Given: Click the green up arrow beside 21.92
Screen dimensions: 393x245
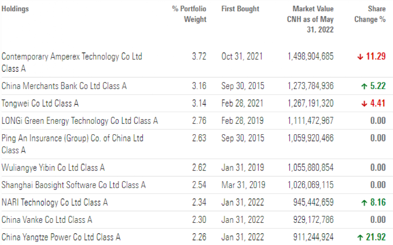Looking at the screenshot, I should [360, 237].
